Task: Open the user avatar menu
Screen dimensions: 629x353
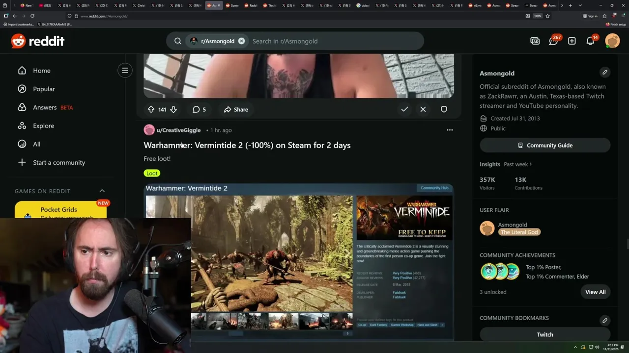Action: 612,41
